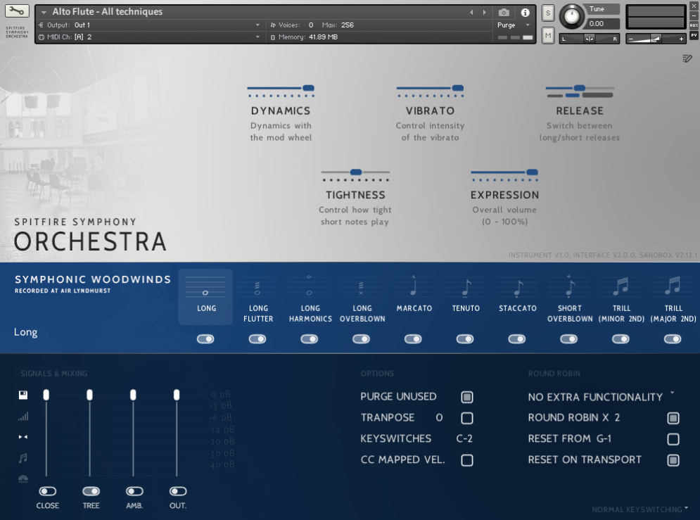Click the save mixer preset floppy icon
This screenshot has height=520, width=700.
point(23,395)
